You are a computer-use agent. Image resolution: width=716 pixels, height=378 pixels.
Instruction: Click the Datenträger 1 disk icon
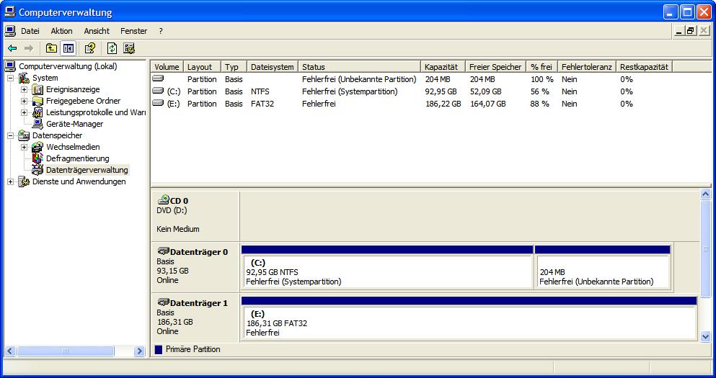[x=163, y=302]
